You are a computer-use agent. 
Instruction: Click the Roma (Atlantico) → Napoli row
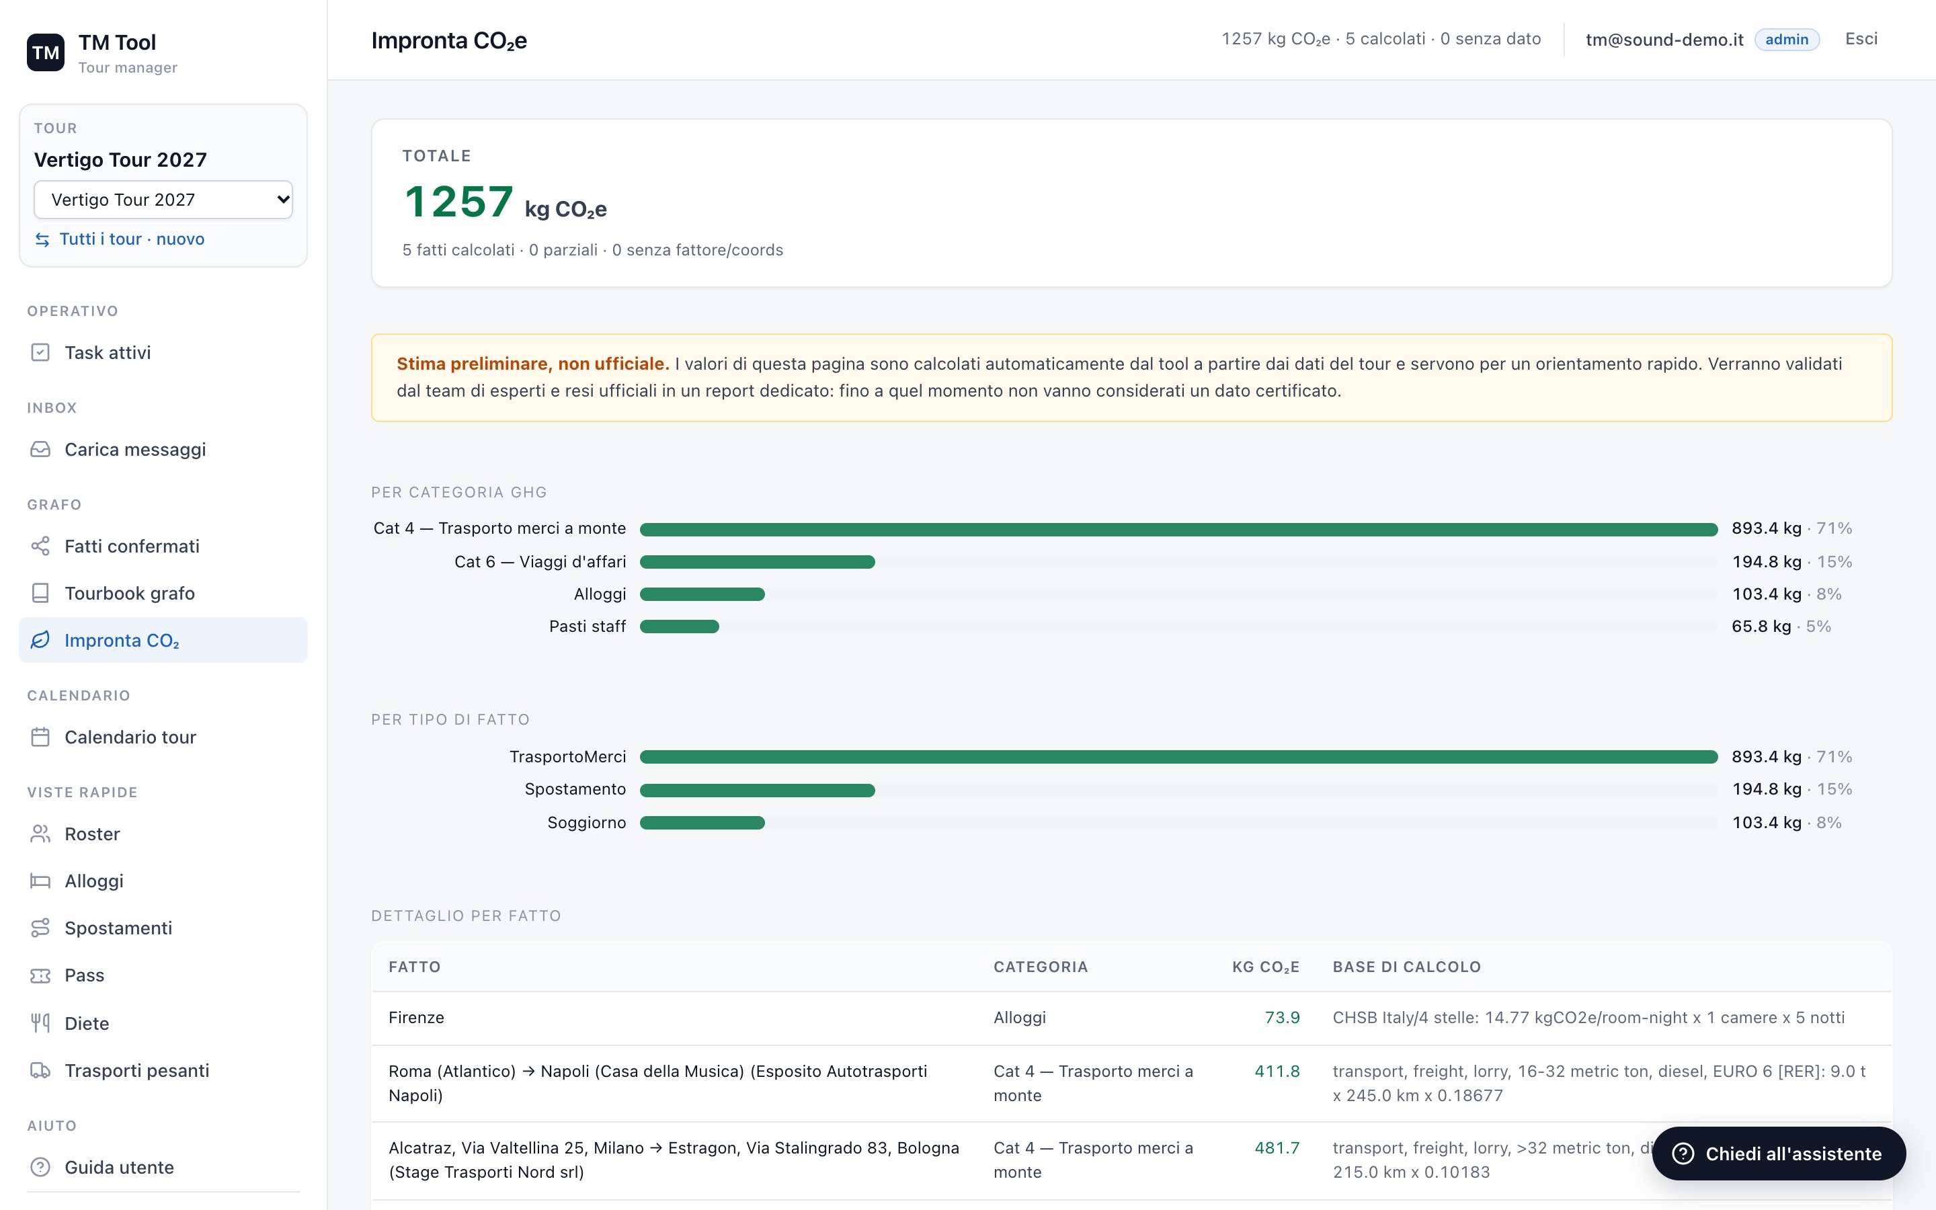[x=1131, y=1084]
